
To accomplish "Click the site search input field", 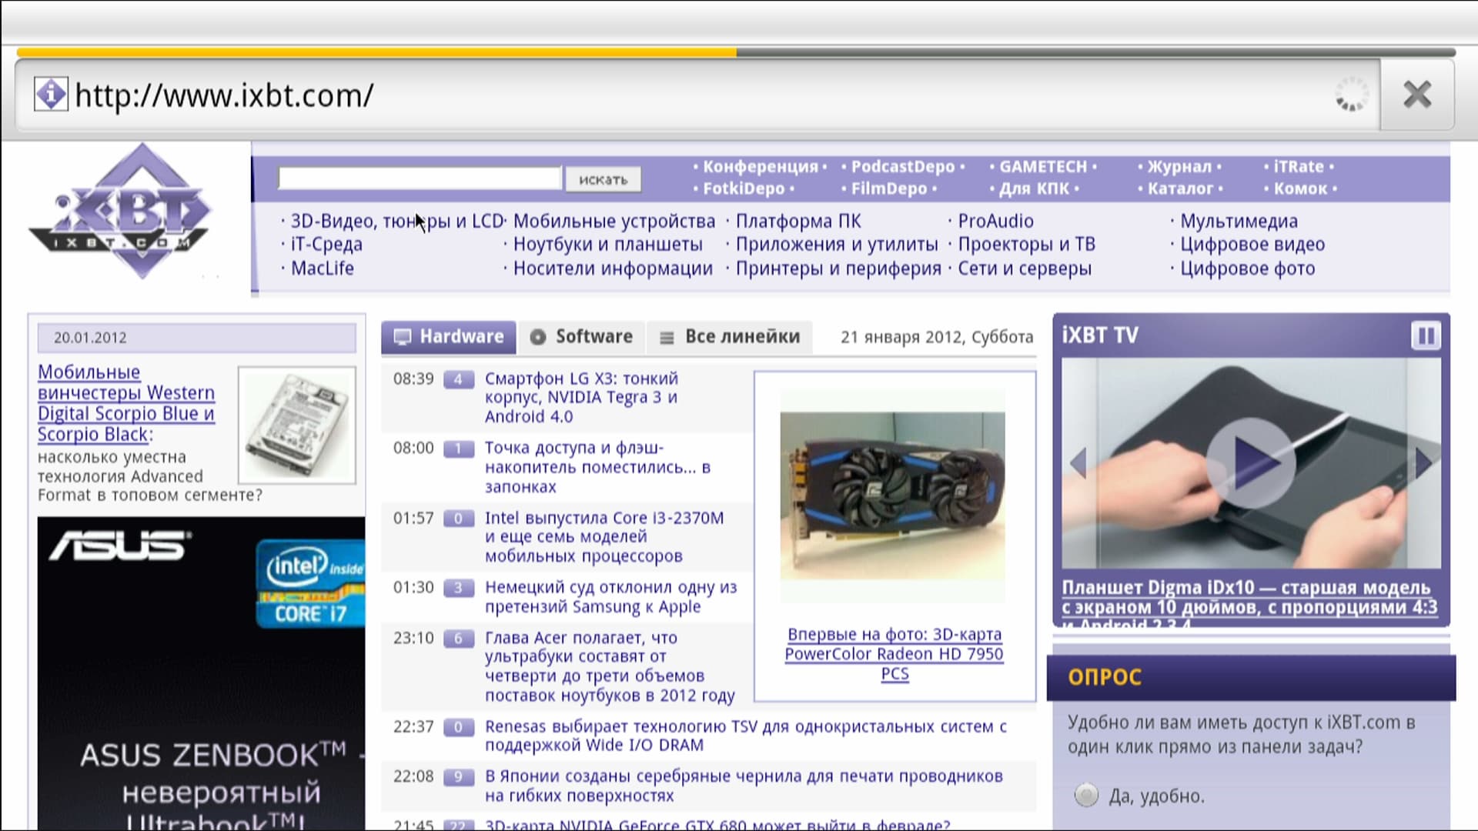I will point(420,179).
